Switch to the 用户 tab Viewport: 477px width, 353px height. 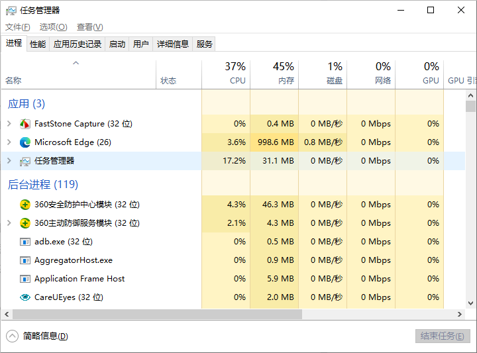click(141, 44)
